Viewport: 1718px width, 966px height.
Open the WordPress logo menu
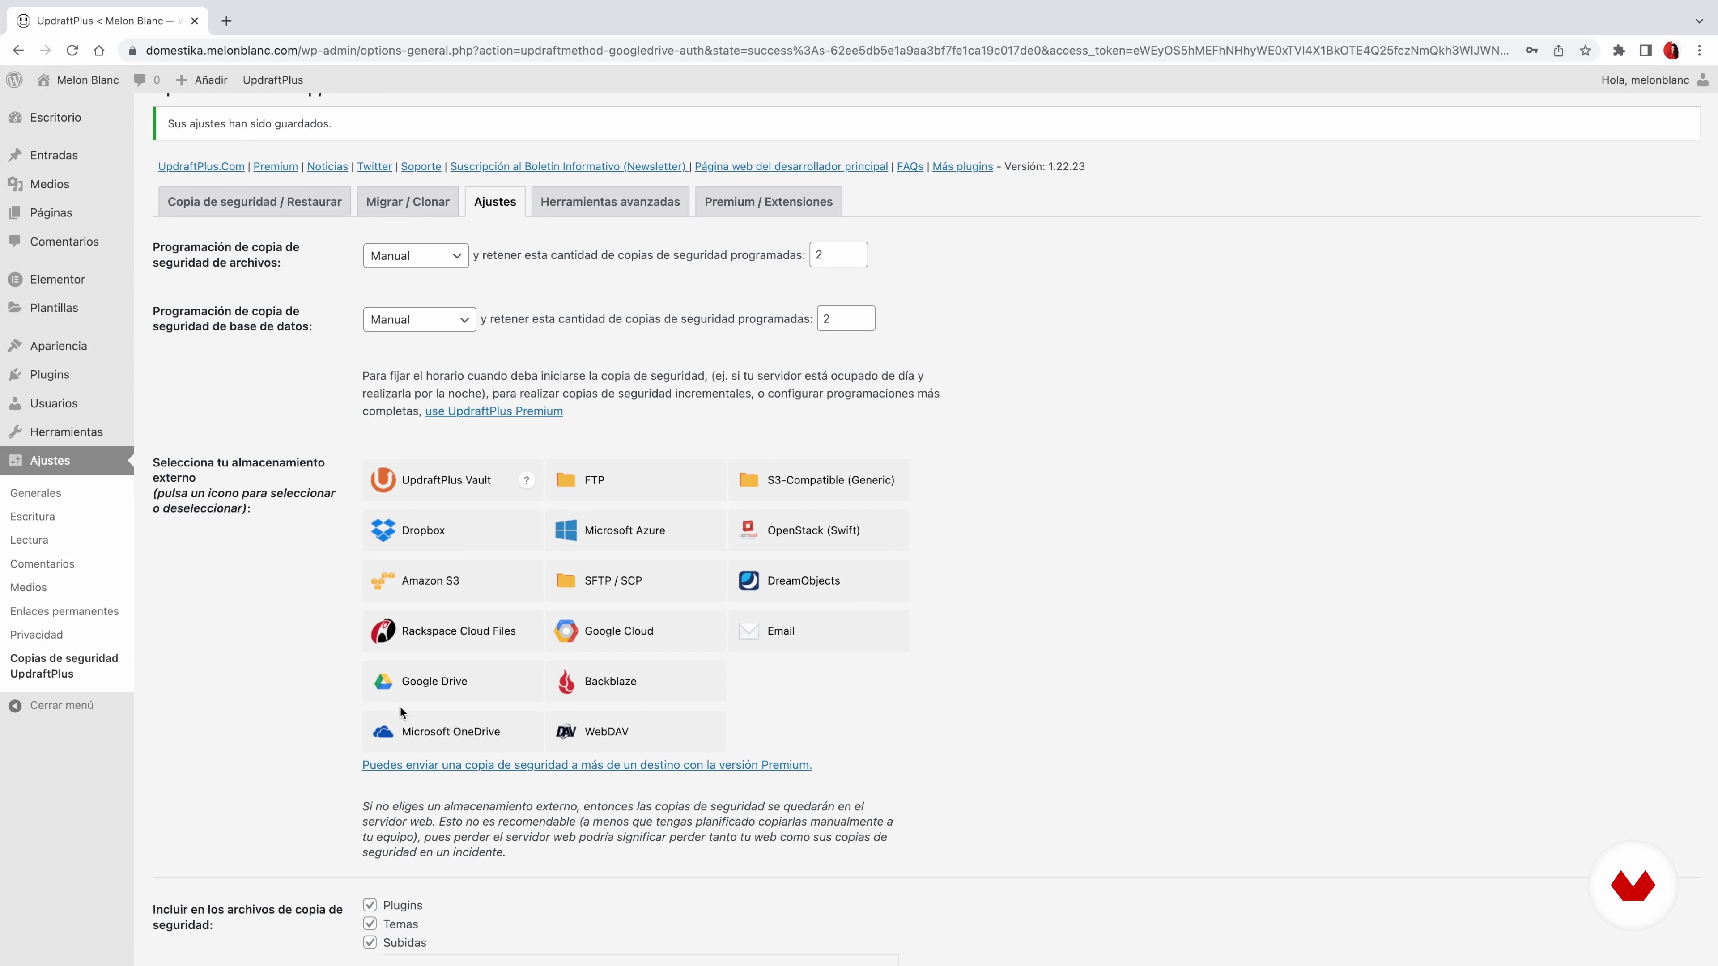pos(14,80)
